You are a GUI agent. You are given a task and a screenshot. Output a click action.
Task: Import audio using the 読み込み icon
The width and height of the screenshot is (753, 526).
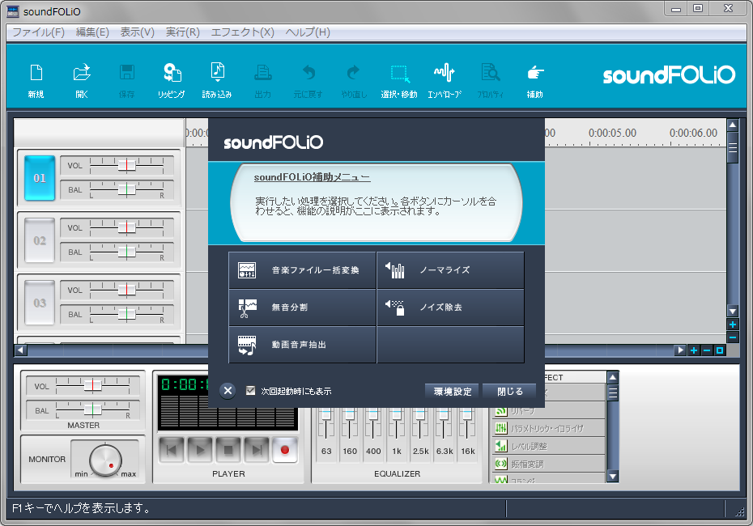pos(217,81)
